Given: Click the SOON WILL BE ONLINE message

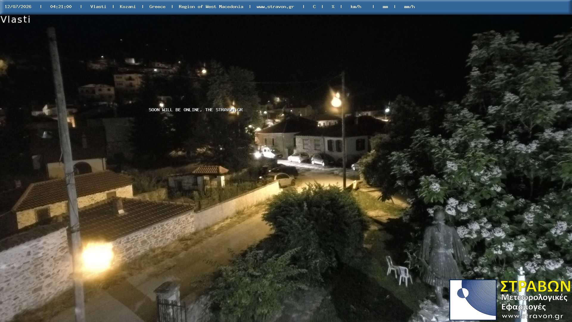Looking at the screenshot, I should pos(196,110).
